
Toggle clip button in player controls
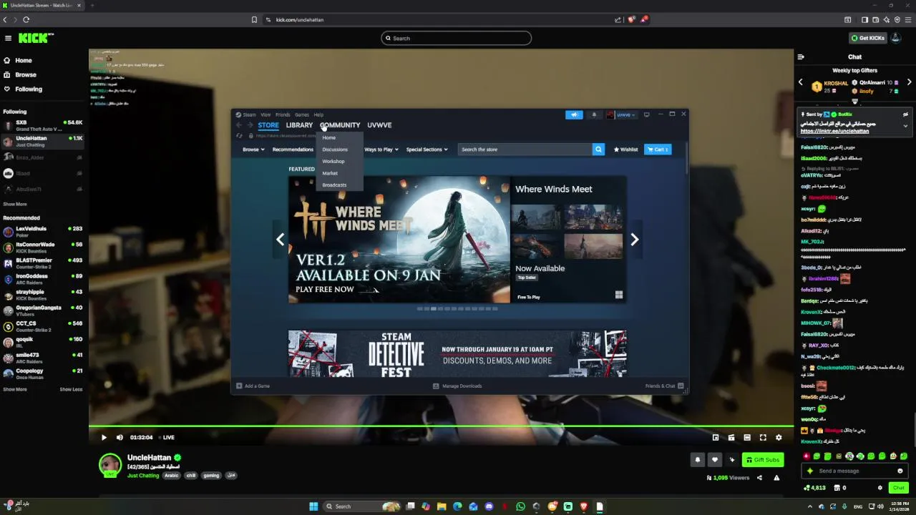pos(731,437)
